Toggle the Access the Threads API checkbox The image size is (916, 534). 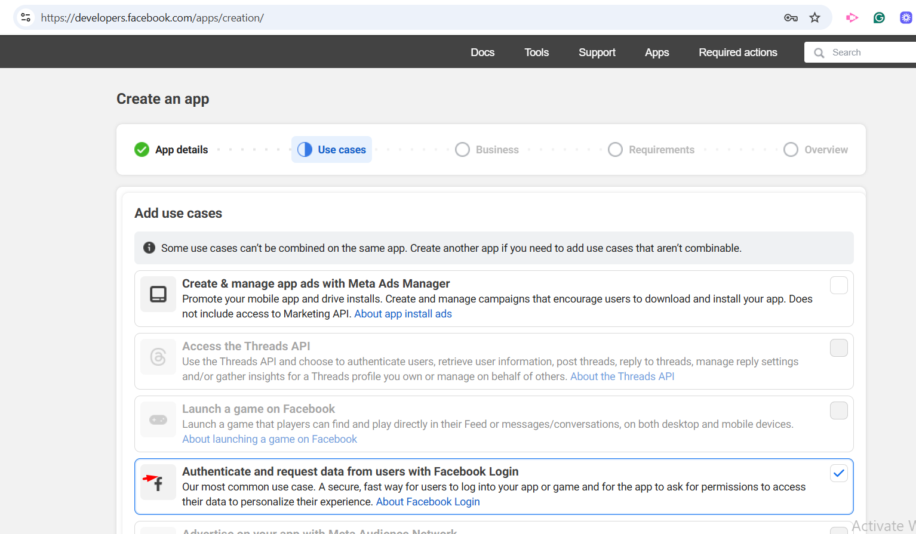[838, 348]
